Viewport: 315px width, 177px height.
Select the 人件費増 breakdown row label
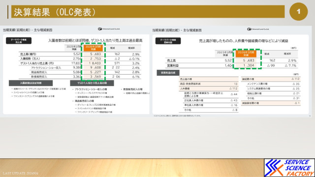[185, 88]
